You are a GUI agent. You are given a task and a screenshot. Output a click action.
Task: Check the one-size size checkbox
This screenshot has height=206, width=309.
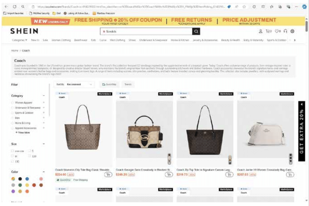(12, 151)
